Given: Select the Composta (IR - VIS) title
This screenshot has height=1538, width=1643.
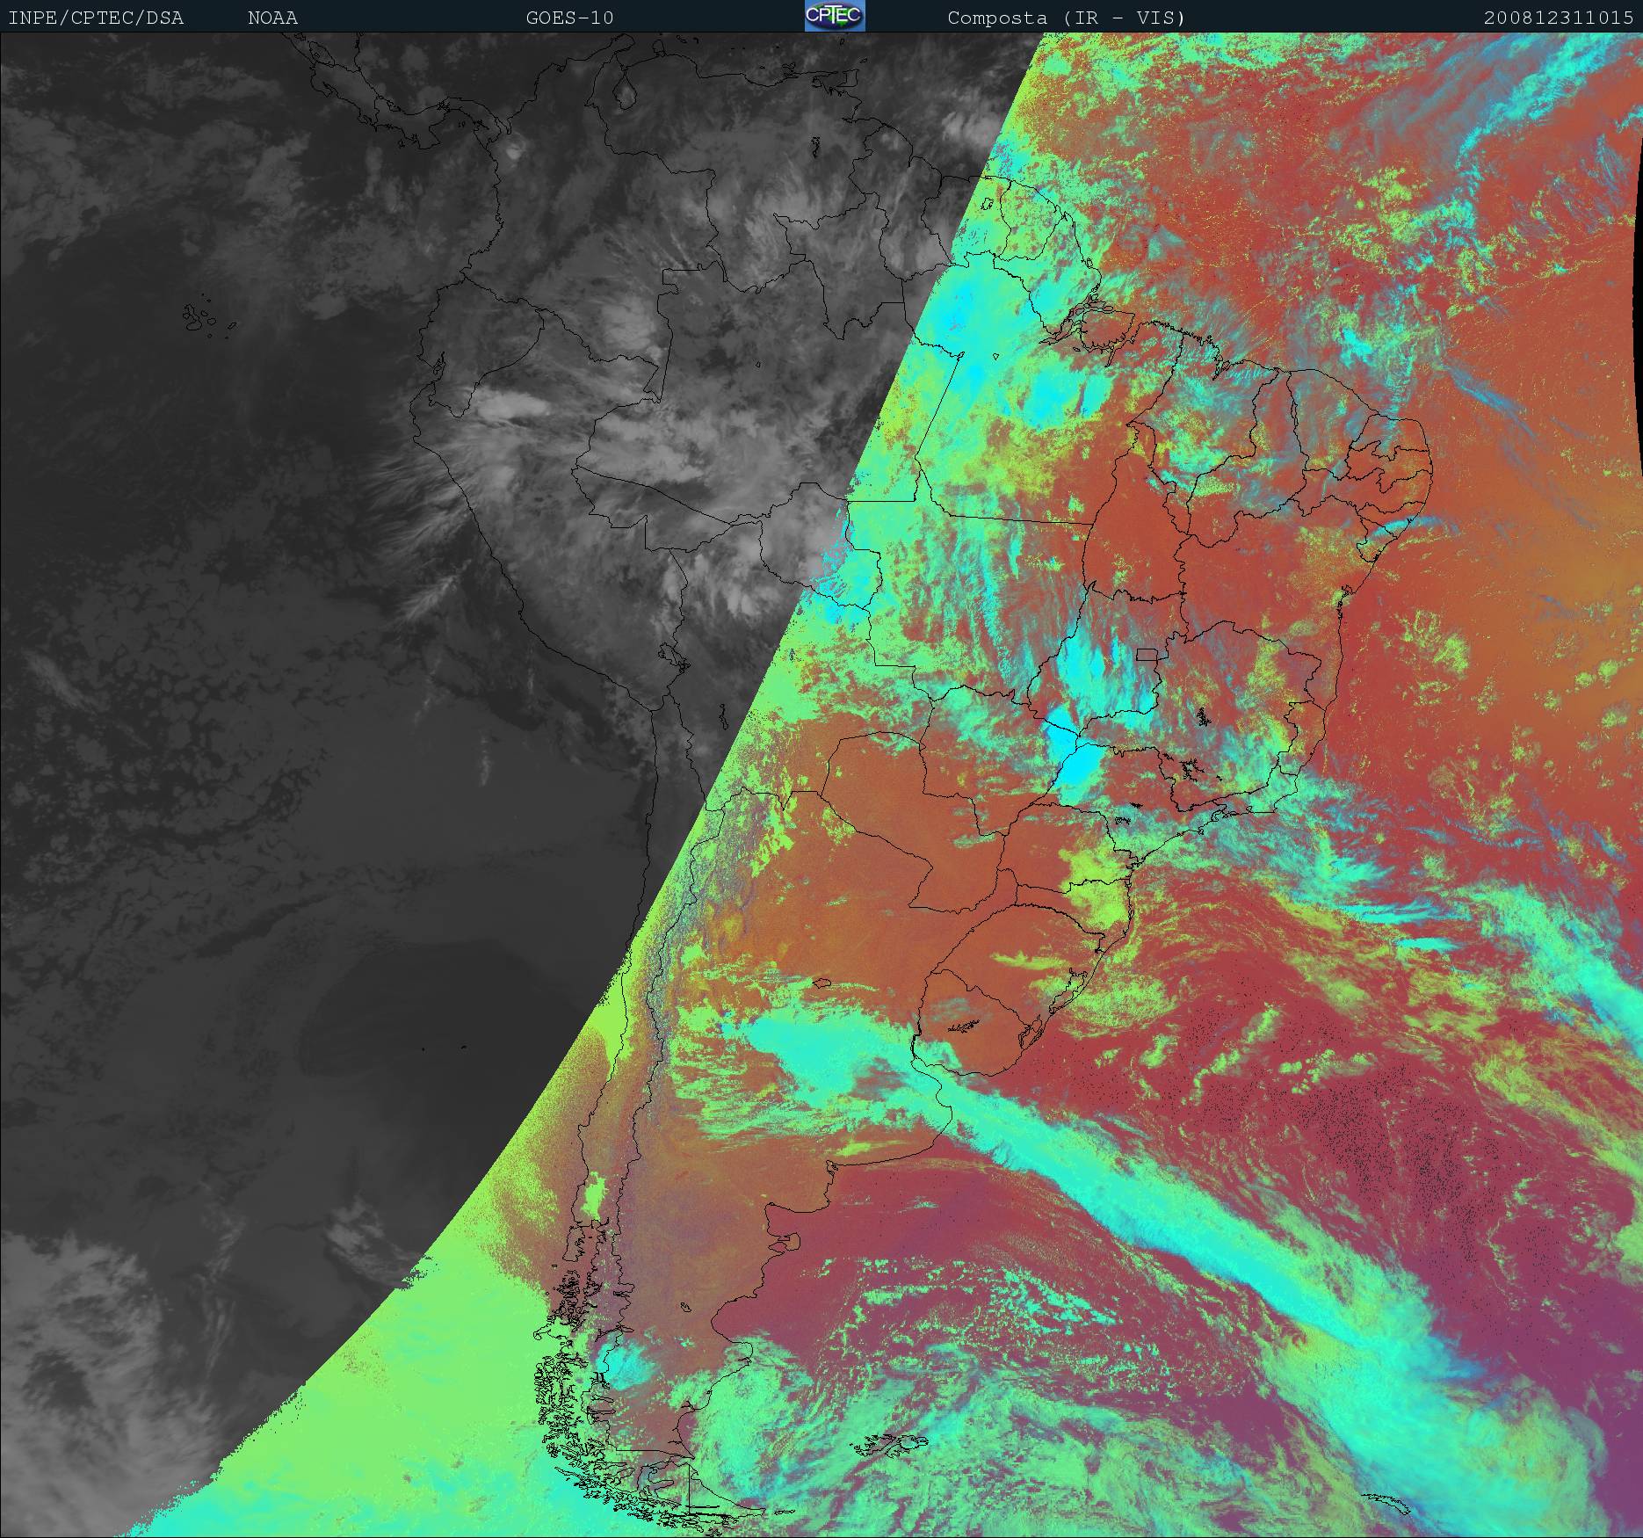Looking at the screenshot, I should tap(1067, 18).
